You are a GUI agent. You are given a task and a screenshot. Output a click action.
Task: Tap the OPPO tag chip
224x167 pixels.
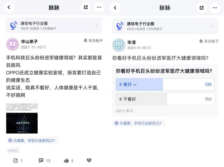[13, 151]
